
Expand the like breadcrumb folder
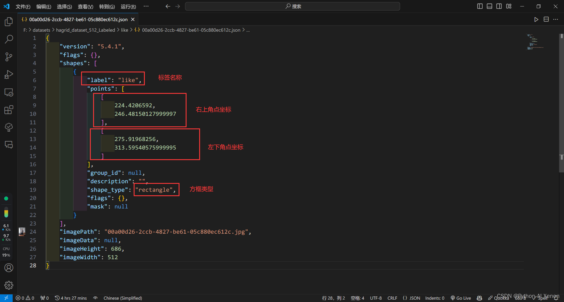pyautogui.click(x=125, y=30)
